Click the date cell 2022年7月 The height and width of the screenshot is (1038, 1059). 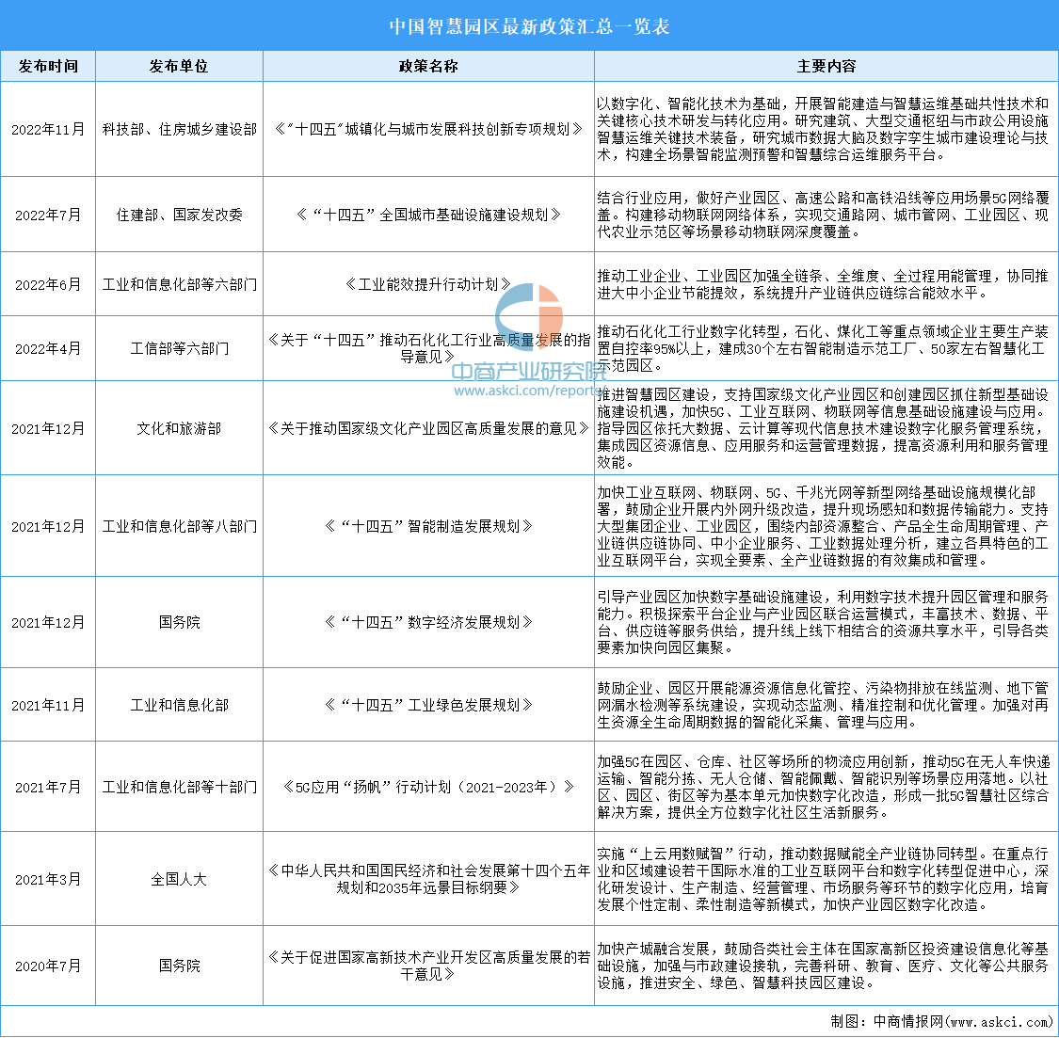click(48, 215)
